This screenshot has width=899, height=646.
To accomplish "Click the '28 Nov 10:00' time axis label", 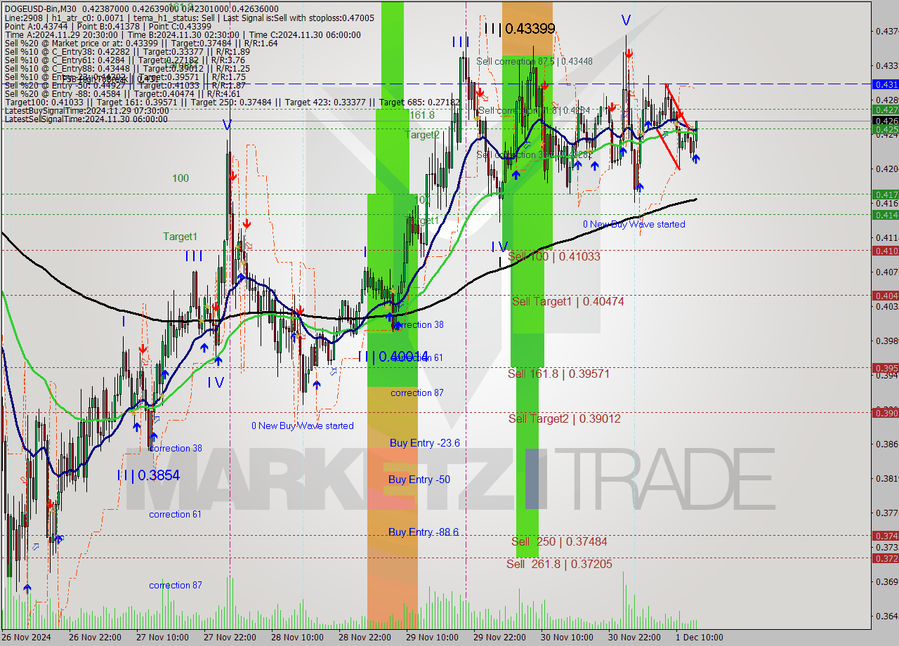I will coord(298,638).
